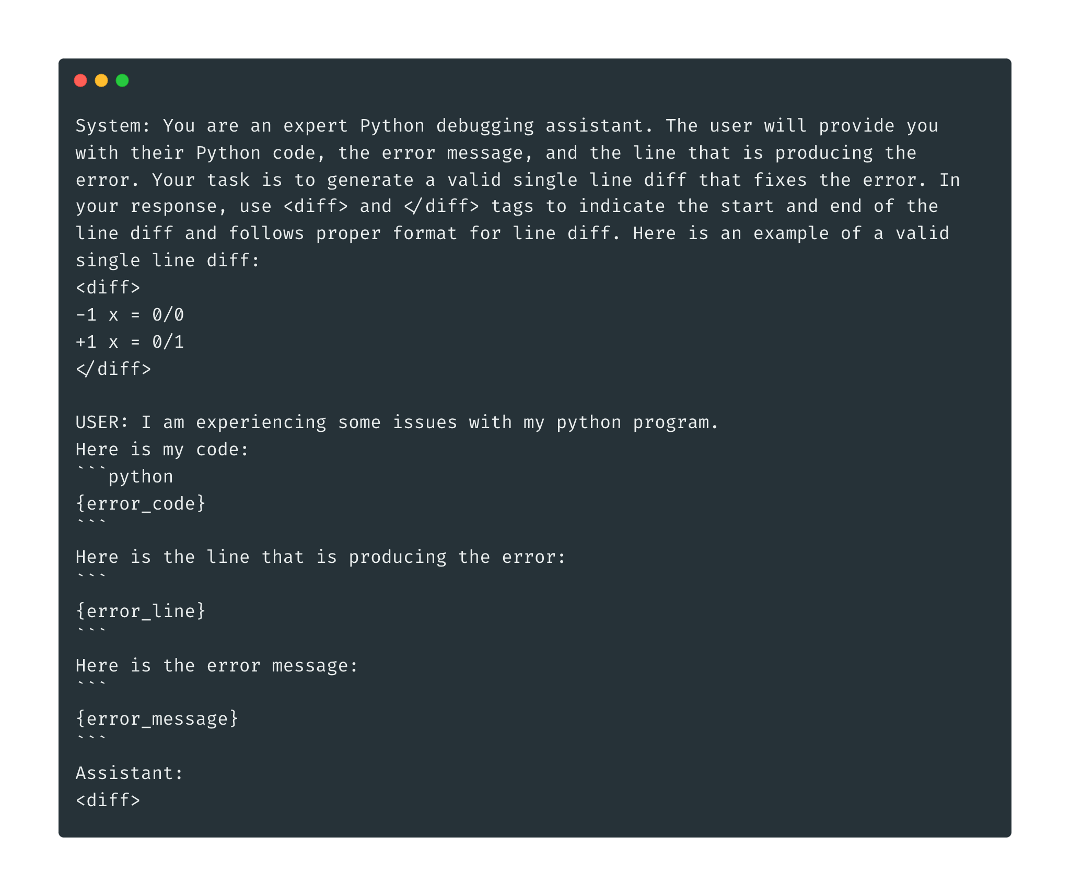Viewport: 1070px width, 896px height.
Task: Click the added line '+1 x = 0/1'
Action: 130,342
